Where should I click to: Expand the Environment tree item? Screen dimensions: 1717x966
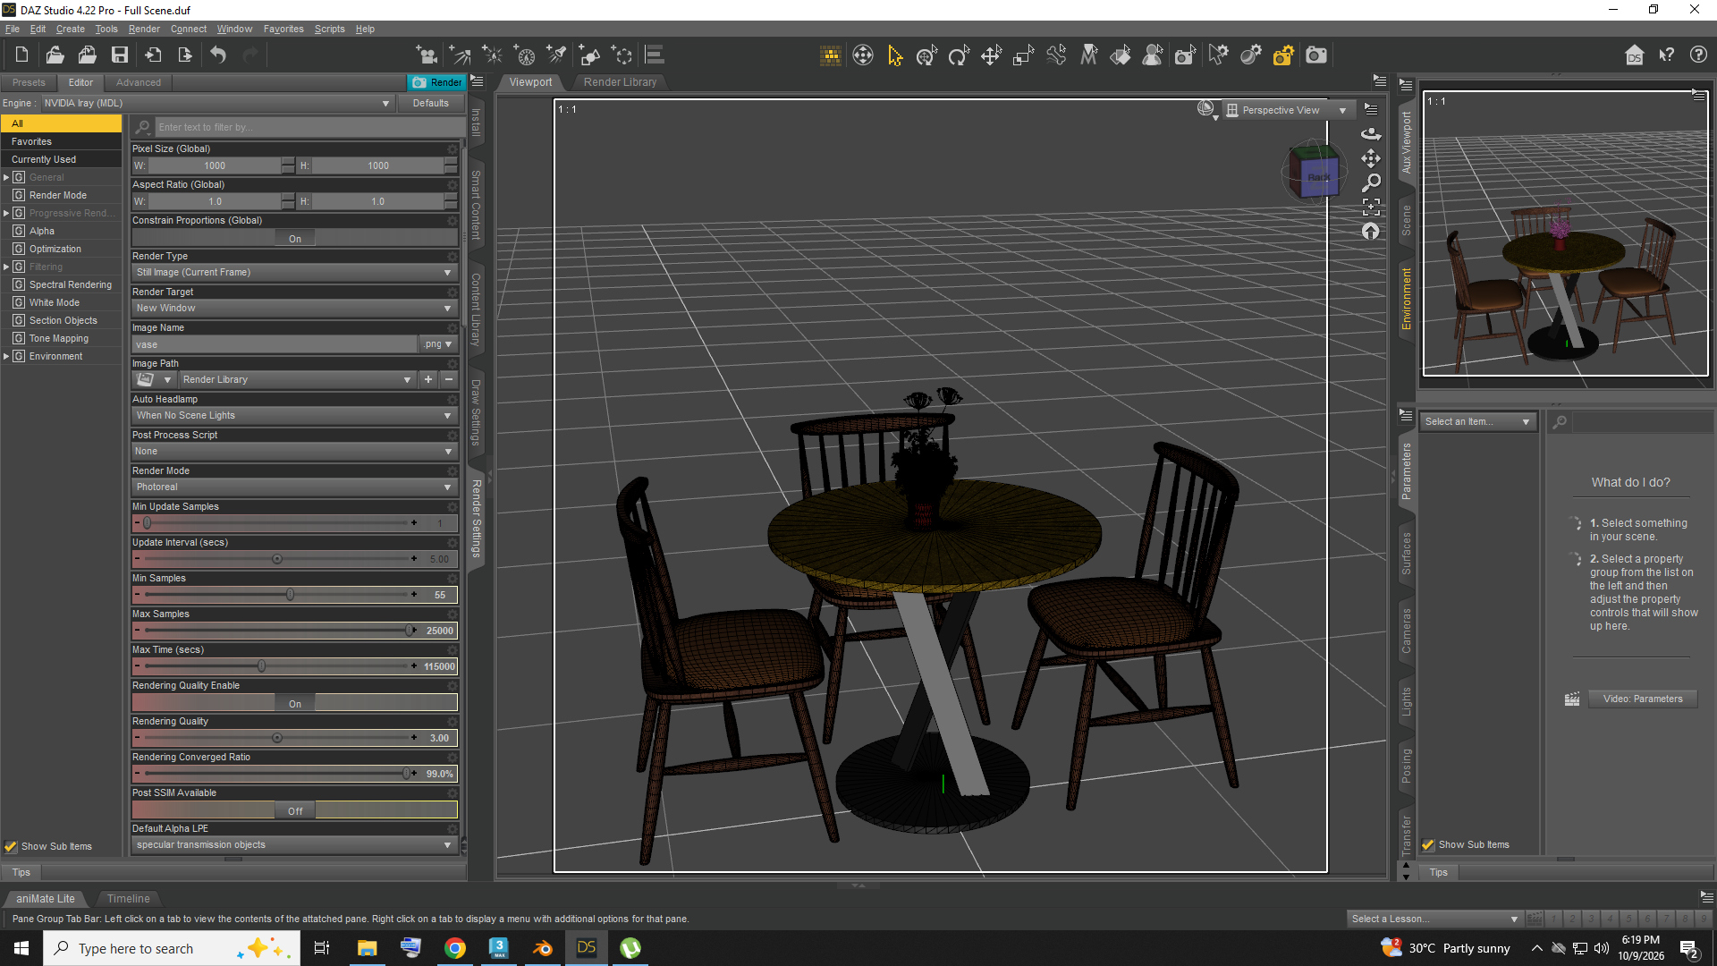point(6,357)
